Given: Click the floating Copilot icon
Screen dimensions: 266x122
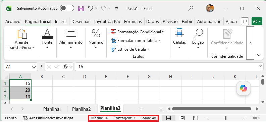Looking at the screenshot, I should pos(244,88).
